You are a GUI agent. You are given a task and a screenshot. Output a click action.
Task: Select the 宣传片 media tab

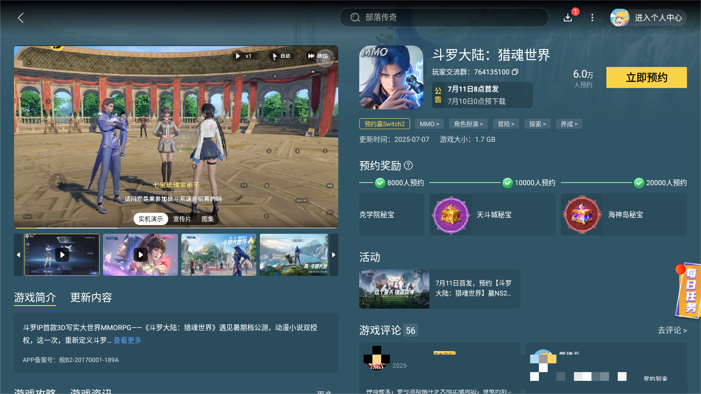[x=182, y=219]
